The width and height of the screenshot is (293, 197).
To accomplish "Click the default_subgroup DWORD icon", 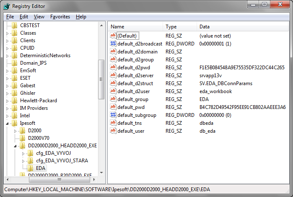I will click(113, 115).
